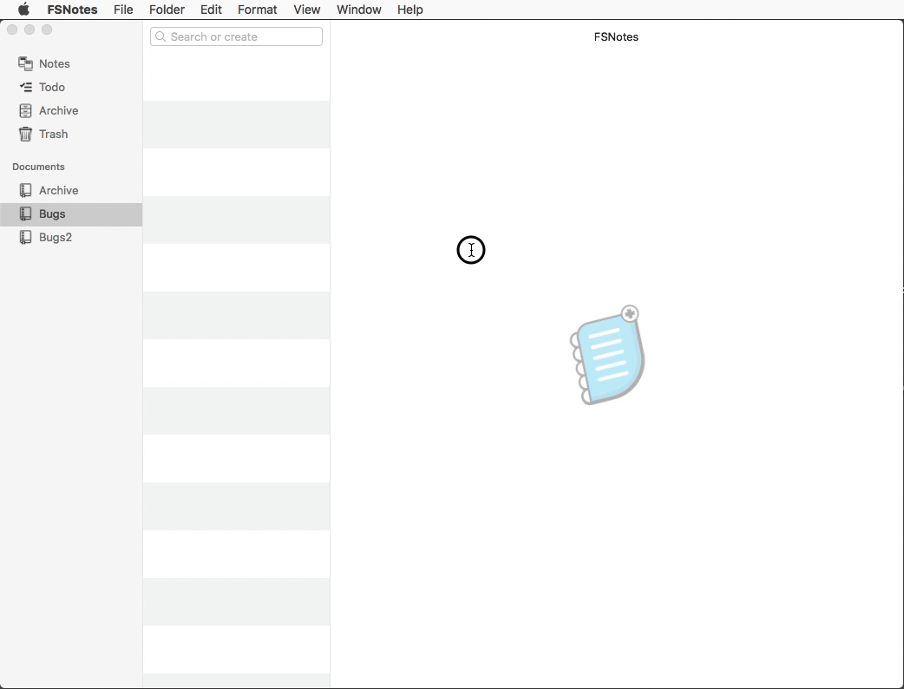The image size is (904, 689).
Task: Open the Window menu
Action: (x=358, y=10)
